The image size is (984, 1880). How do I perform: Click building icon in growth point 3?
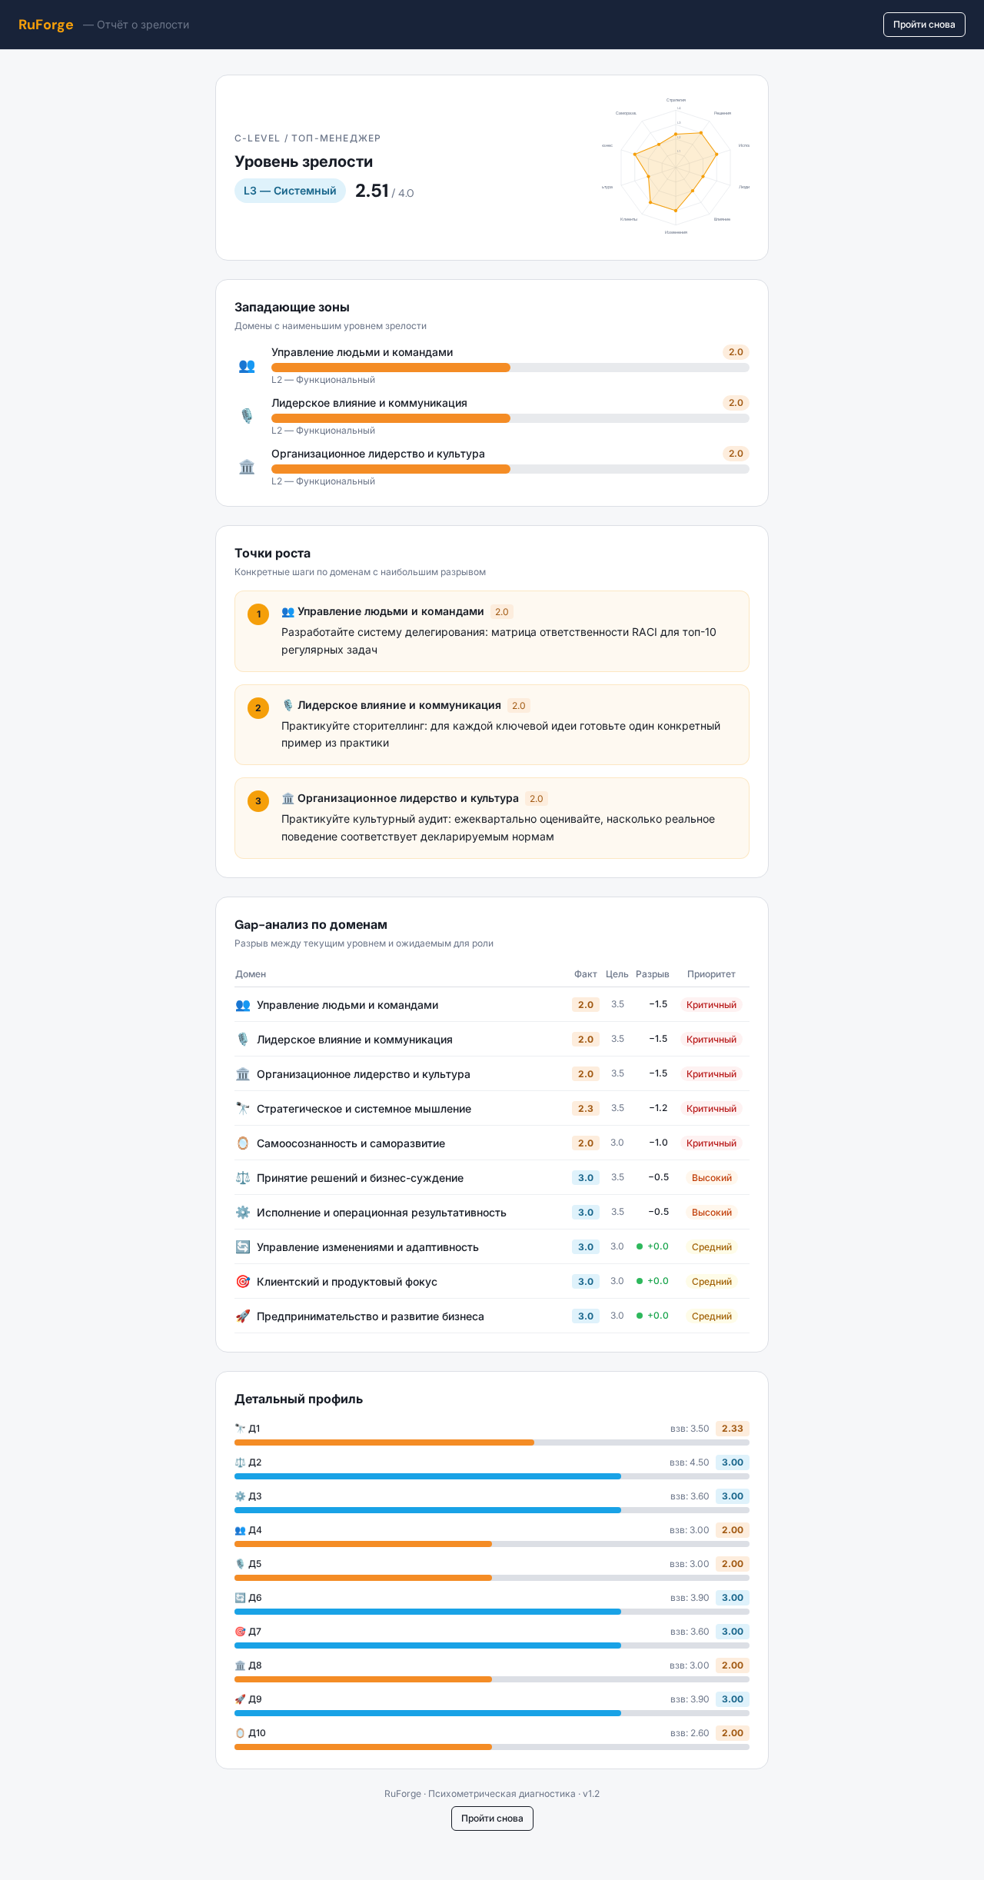click(x=288, y=799)
